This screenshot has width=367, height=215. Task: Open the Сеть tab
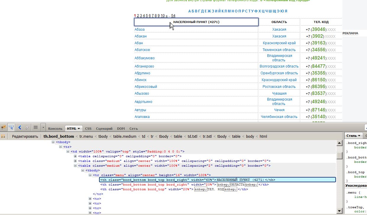pos(133,129)
